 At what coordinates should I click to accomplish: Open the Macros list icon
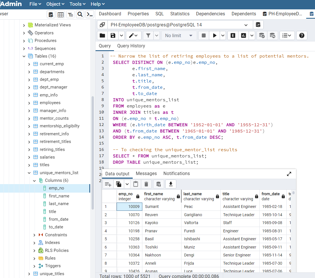point(287,35)
